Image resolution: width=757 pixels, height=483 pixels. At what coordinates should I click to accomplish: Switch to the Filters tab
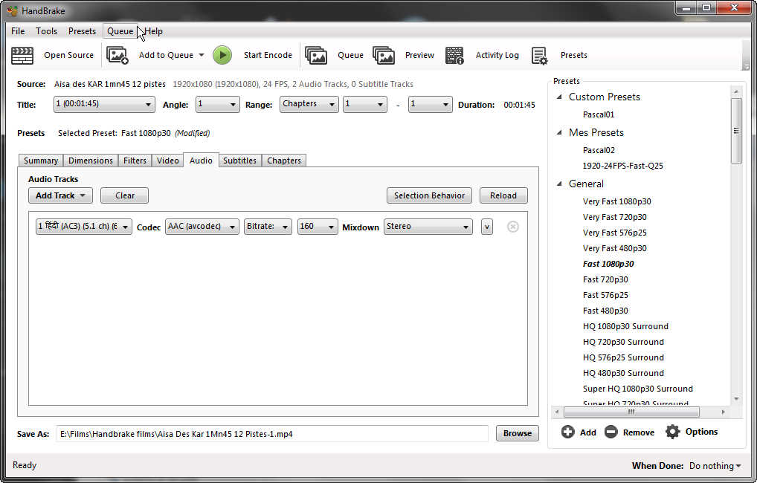135,161
